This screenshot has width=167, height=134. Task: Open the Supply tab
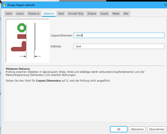click(104, 14)
